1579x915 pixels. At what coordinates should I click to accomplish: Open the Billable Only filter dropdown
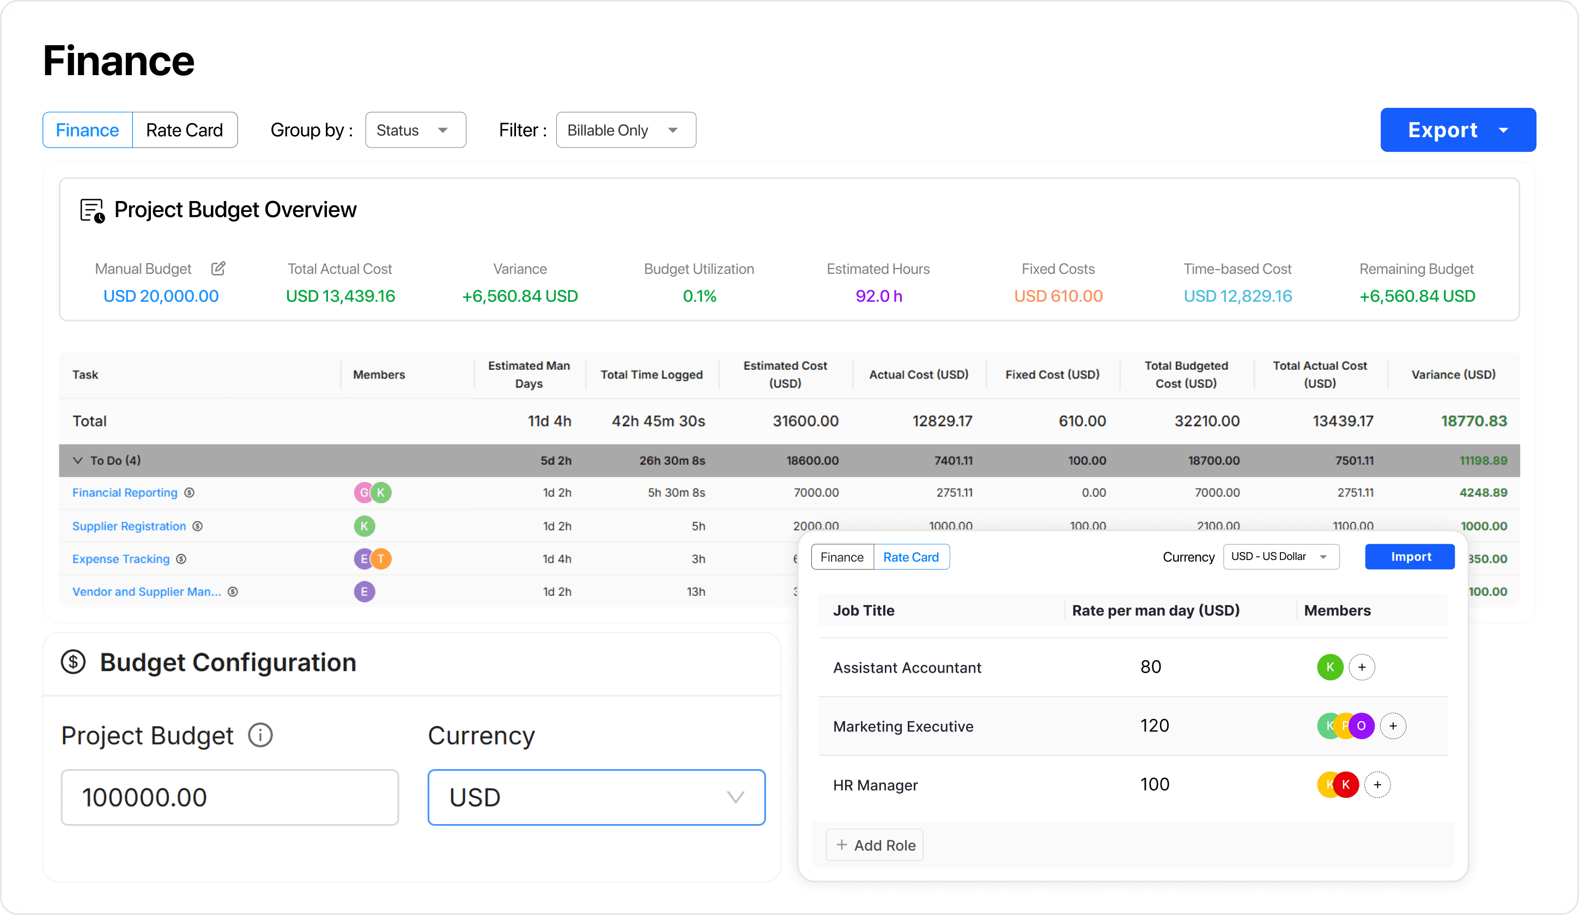pyautogui.click(x=625, y=130)
